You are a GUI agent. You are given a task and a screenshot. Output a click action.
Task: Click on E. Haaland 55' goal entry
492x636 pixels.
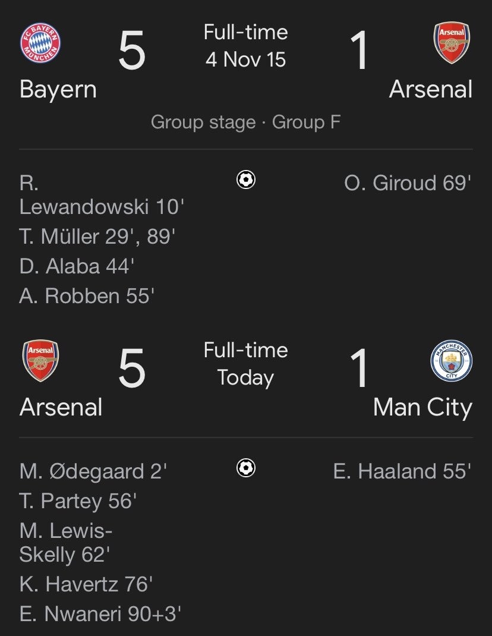pyautogui.click(x=402, y=472)
